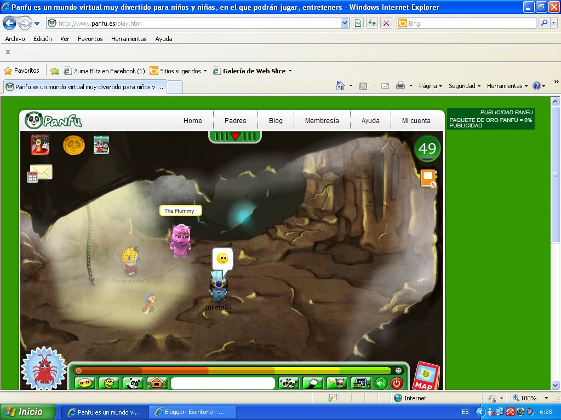Open the red comic book icon
This screenshot has height=420, width=561.
(x=40, y=144)
